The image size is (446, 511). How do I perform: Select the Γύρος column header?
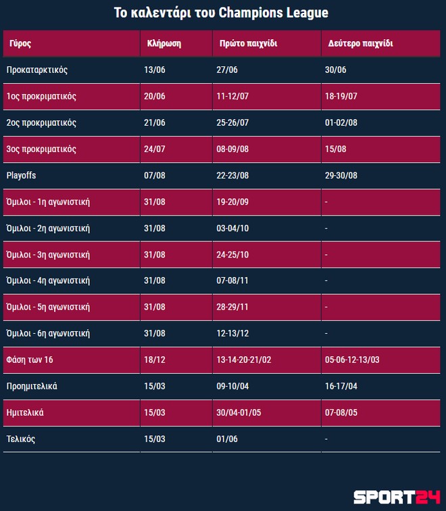20,43
